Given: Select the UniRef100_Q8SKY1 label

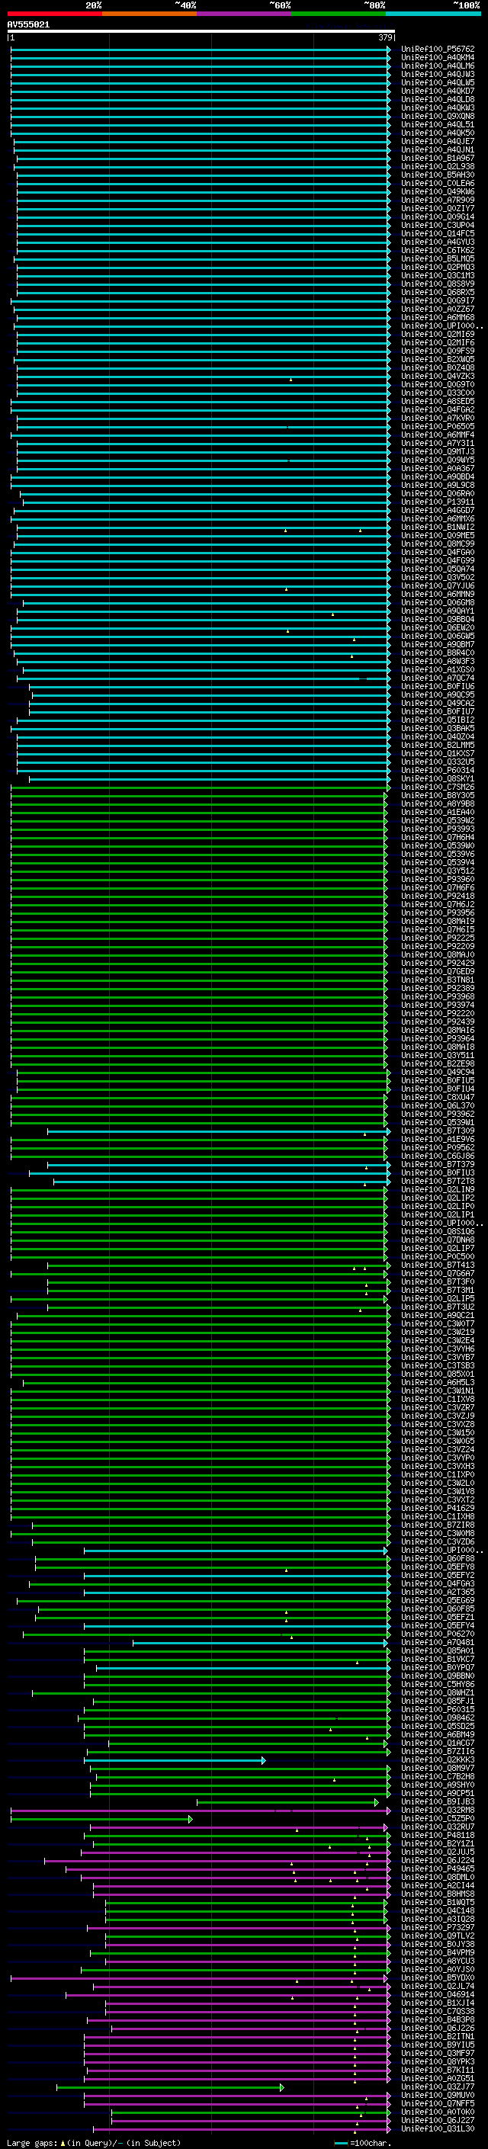Looking at the screenshot, I should (438, 778).
